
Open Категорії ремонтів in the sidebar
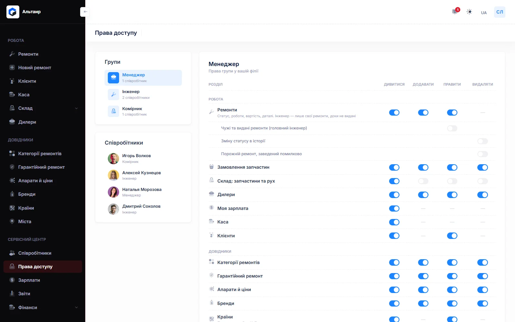(x=42, y=154)
